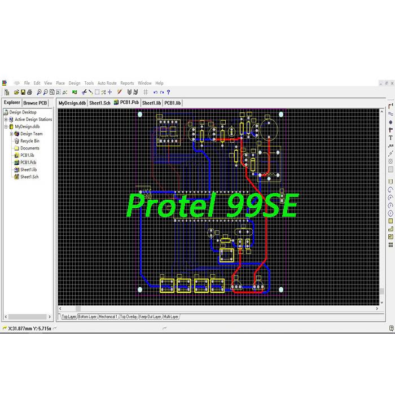Screen dimensions: 395x395
Task: Click the Open document folder icon
Action: tap(16, 92)
